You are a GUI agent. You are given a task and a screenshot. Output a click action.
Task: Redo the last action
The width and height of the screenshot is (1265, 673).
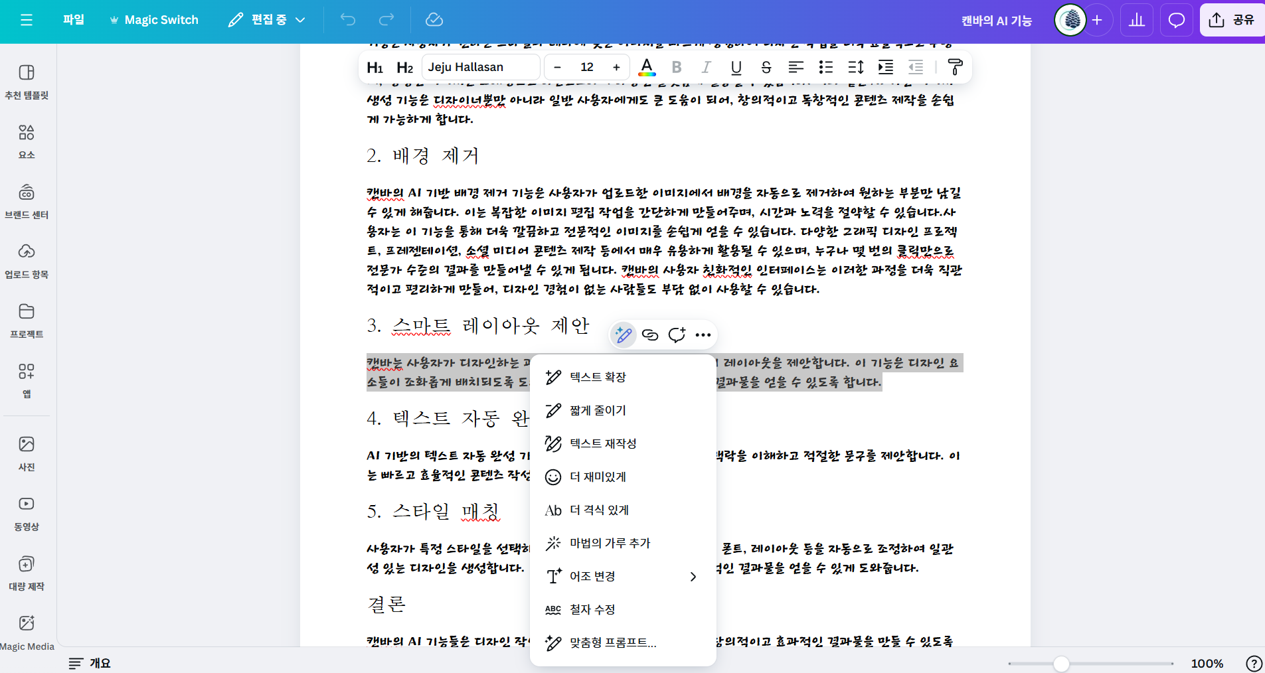[x=386, y=20]
